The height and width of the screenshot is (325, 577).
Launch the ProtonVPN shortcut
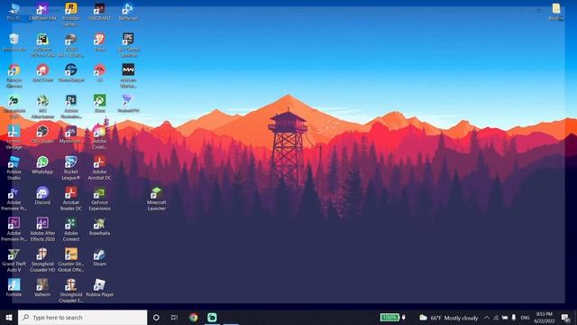click(x=128, y=103)
